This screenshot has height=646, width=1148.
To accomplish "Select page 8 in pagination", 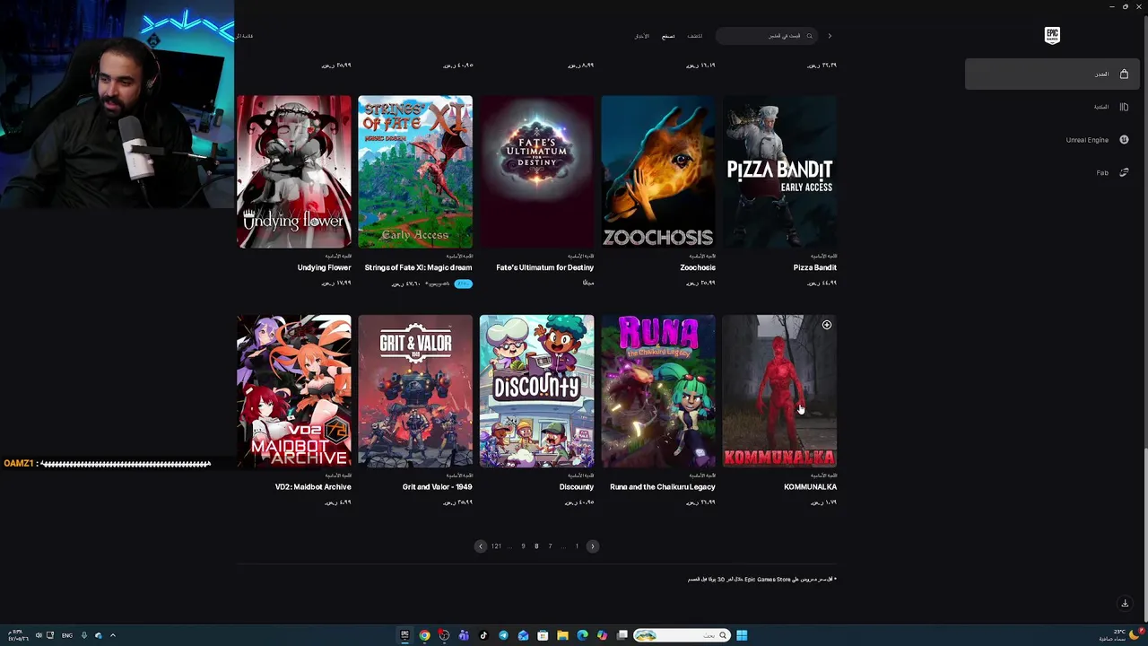I will tap(536, 546).
